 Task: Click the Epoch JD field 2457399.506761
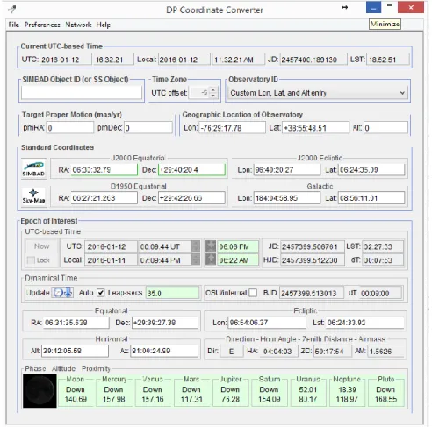(x=312, y=246)
